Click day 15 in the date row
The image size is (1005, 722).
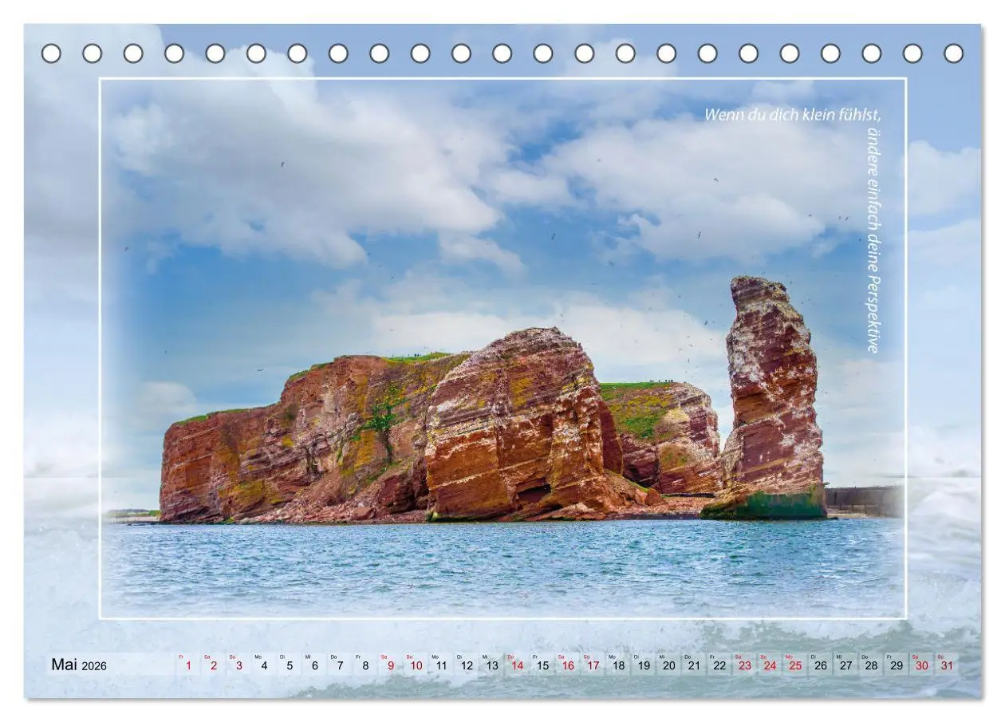click(x=542, y=665)
